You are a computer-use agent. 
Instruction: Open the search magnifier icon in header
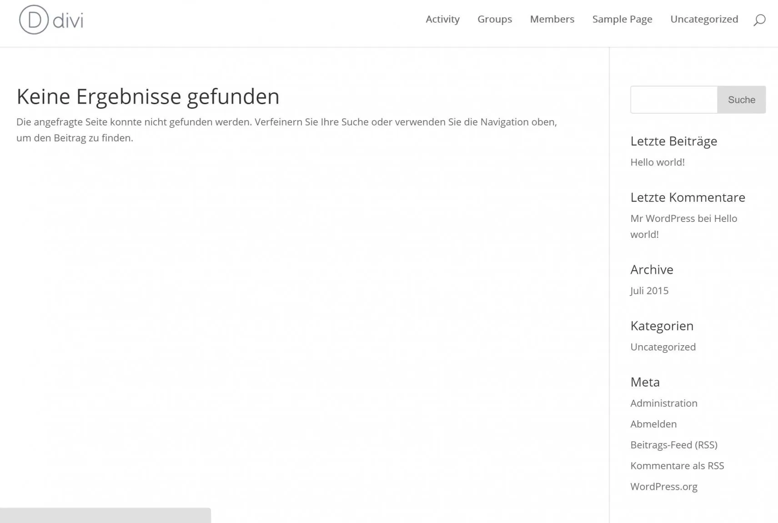(x=759, y=20)
